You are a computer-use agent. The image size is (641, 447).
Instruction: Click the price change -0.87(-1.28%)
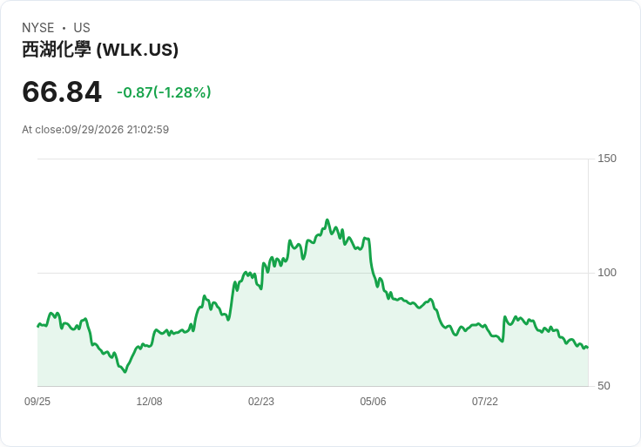tap(164, 92)
